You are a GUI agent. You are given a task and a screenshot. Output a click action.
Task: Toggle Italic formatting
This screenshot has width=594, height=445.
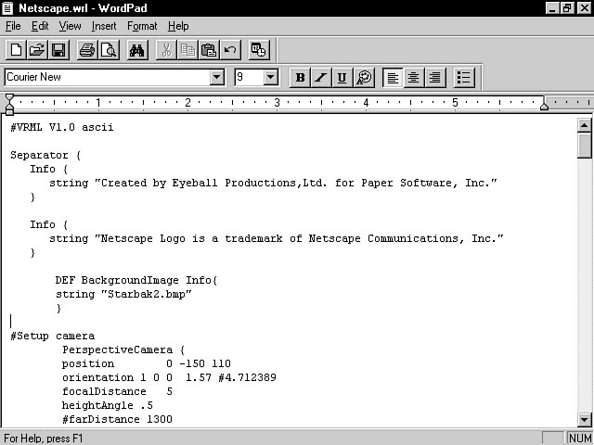[x=321, y=78]
